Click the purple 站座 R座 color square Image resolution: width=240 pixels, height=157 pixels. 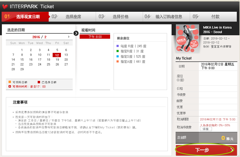click(118, 46)
